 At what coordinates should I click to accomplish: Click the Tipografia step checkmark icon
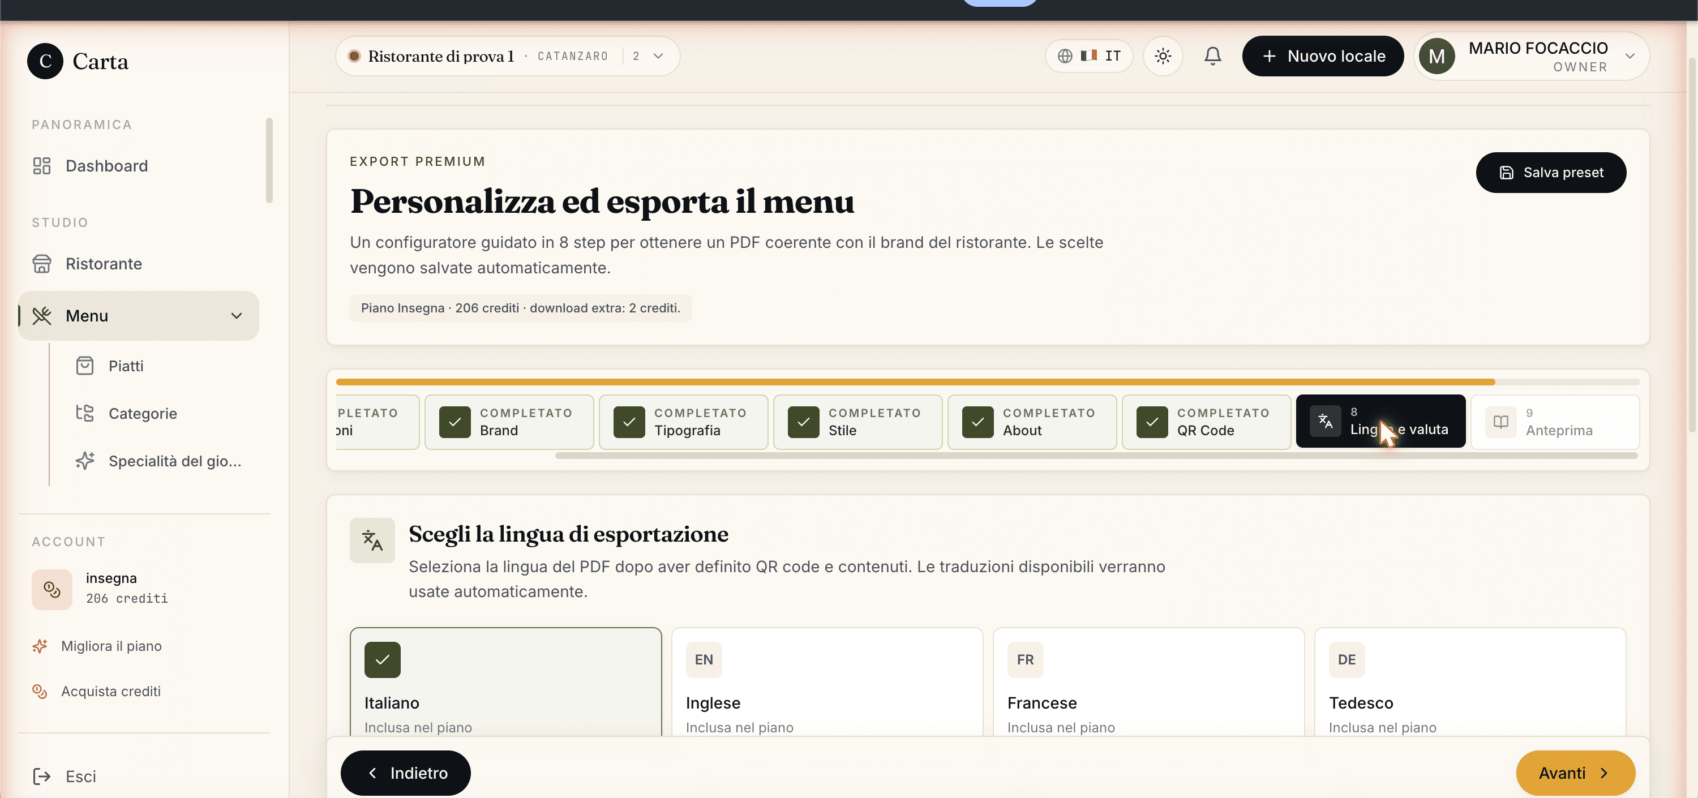tap(629, 422)
